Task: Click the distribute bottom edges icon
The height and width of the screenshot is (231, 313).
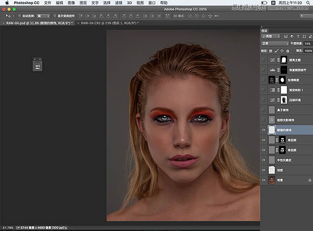Action: (x=138, y=16)
